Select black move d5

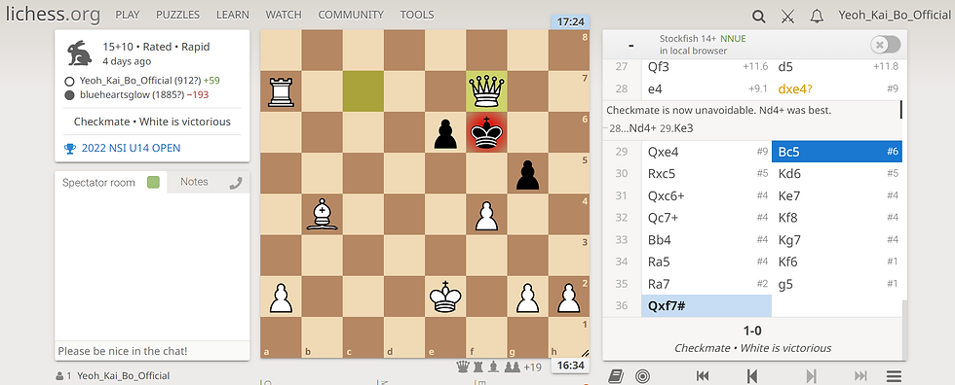tap(837, 67)
